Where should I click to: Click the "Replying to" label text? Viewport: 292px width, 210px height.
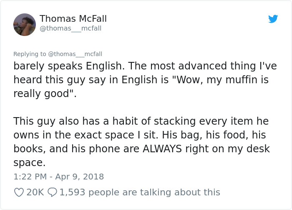[x=30, y=54]
